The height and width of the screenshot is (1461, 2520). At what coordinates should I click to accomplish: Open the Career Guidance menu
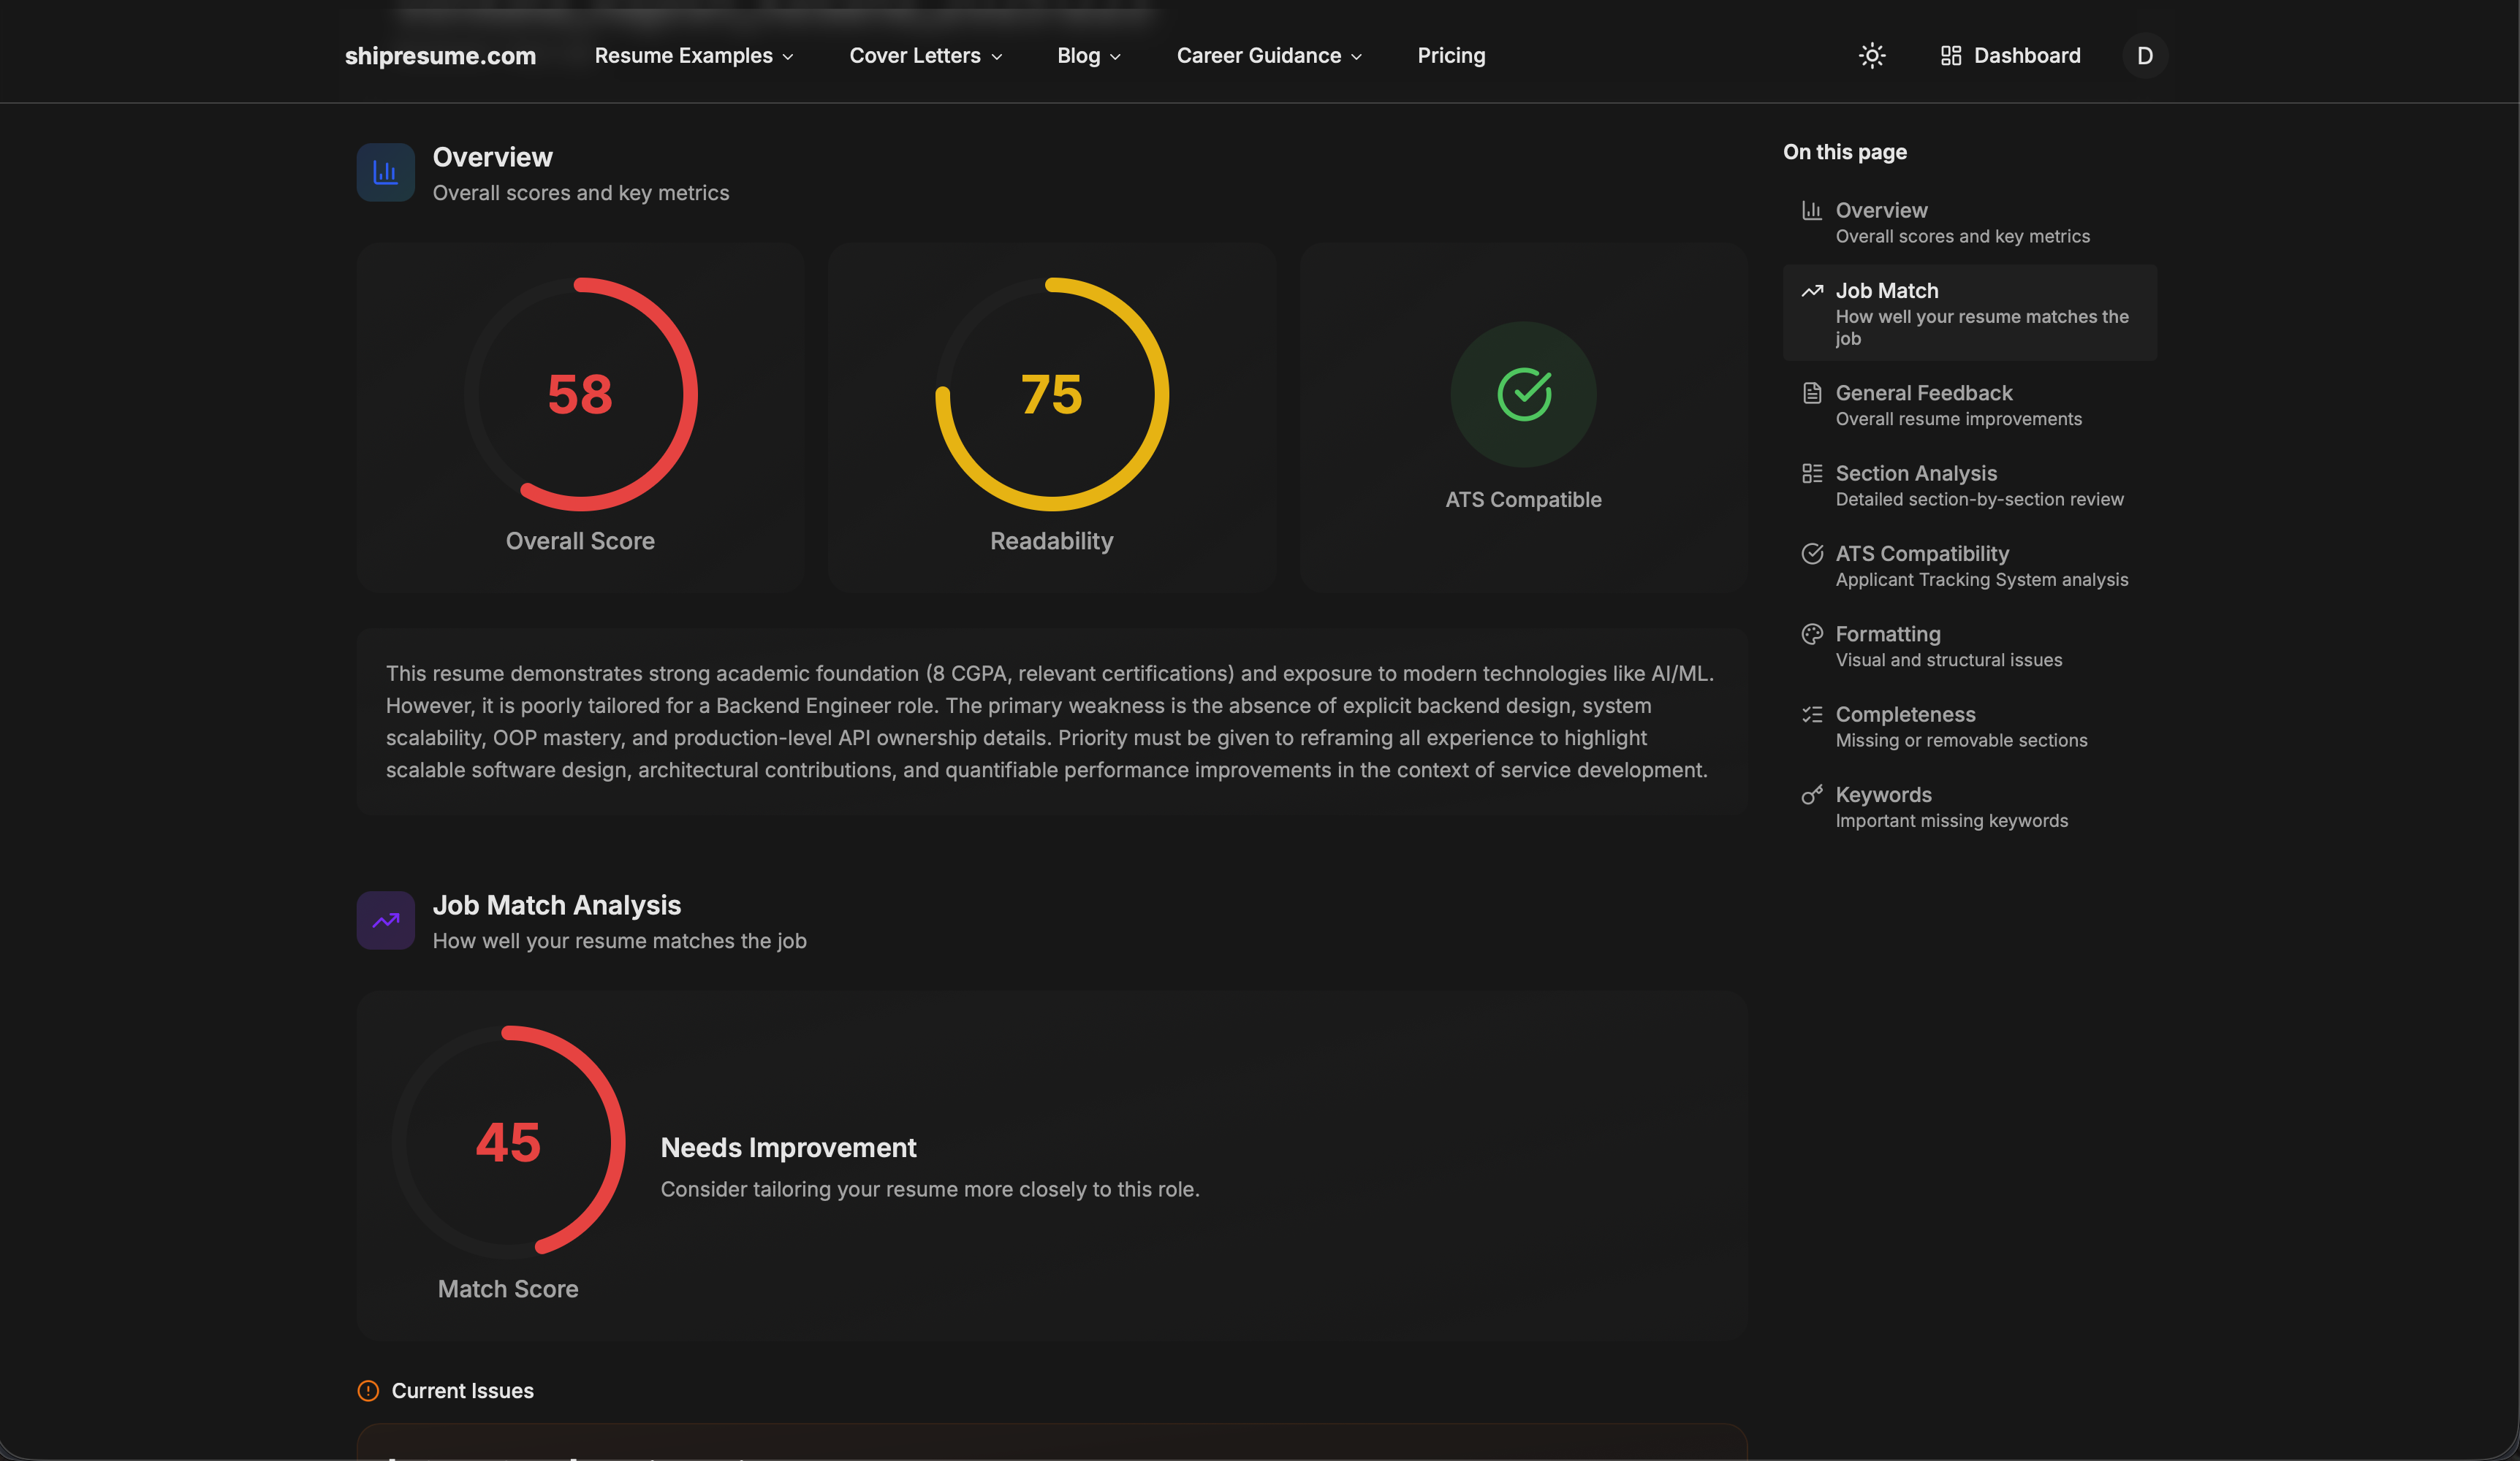[x=1268, y=56]
